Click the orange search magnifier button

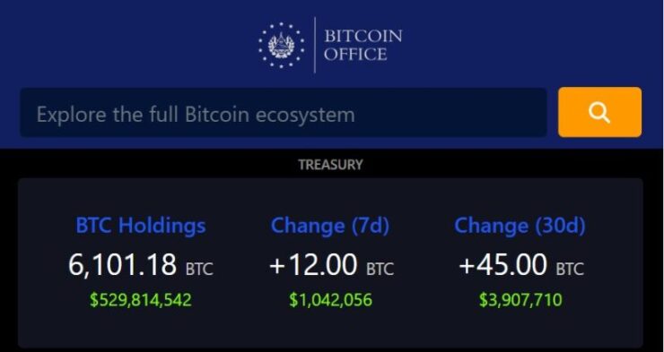(599, 112)
